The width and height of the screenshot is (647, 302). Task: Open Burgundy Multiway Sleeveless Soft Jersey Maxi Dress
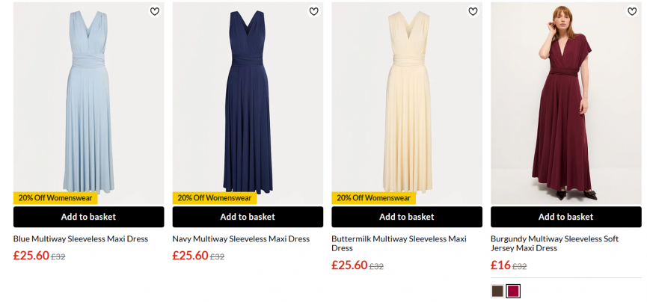tap(554, 243)
